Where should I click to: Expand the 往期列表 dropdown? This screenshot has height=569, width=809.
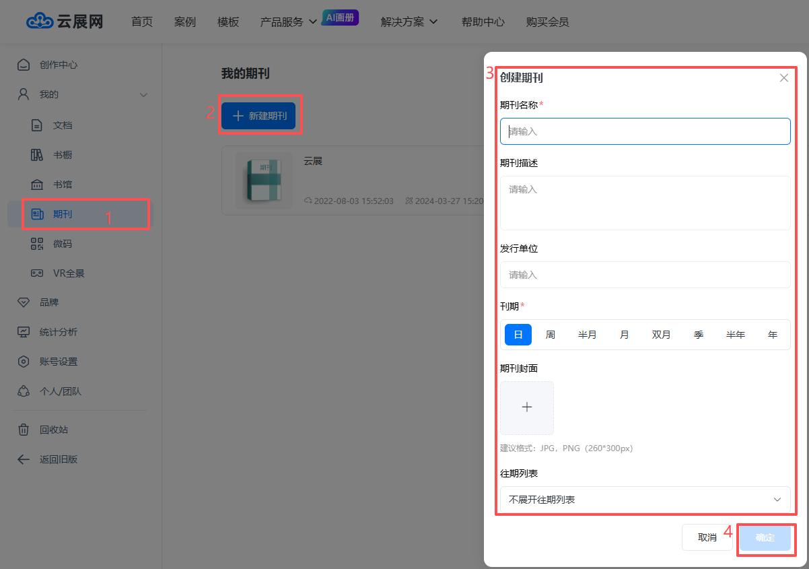[645, 500]
